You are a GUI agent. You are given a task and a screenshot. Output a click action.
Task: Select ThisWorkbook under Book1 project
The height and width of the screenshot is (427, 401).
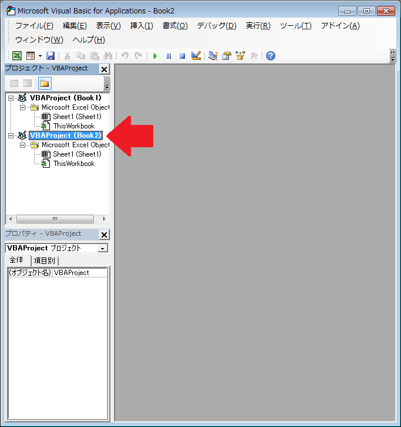tap(74, 126)
